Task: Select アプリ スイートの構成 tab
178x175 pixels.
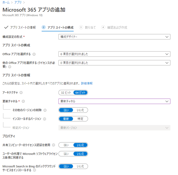Action: (58, 28)
